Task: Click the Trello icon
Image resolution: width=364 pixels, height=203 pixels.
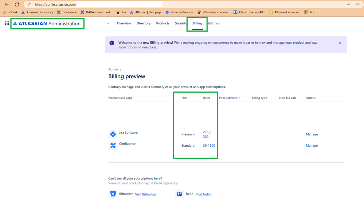Action: pyautogui.click(x=179, y=194)
